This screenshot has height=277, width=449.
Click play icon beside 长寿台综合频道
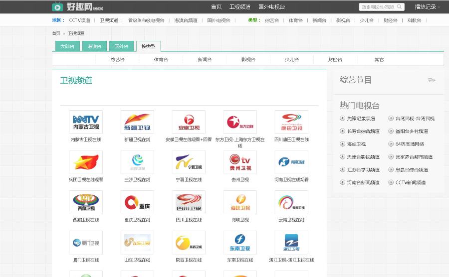(x=342, y=131)
